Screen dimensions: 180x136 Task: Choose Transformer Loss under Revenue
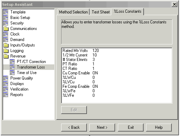pos(31,67)
